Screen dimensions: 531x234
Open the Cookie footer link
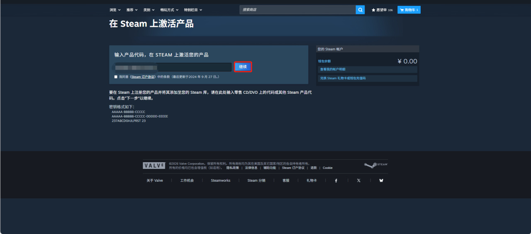click(328, 168)
